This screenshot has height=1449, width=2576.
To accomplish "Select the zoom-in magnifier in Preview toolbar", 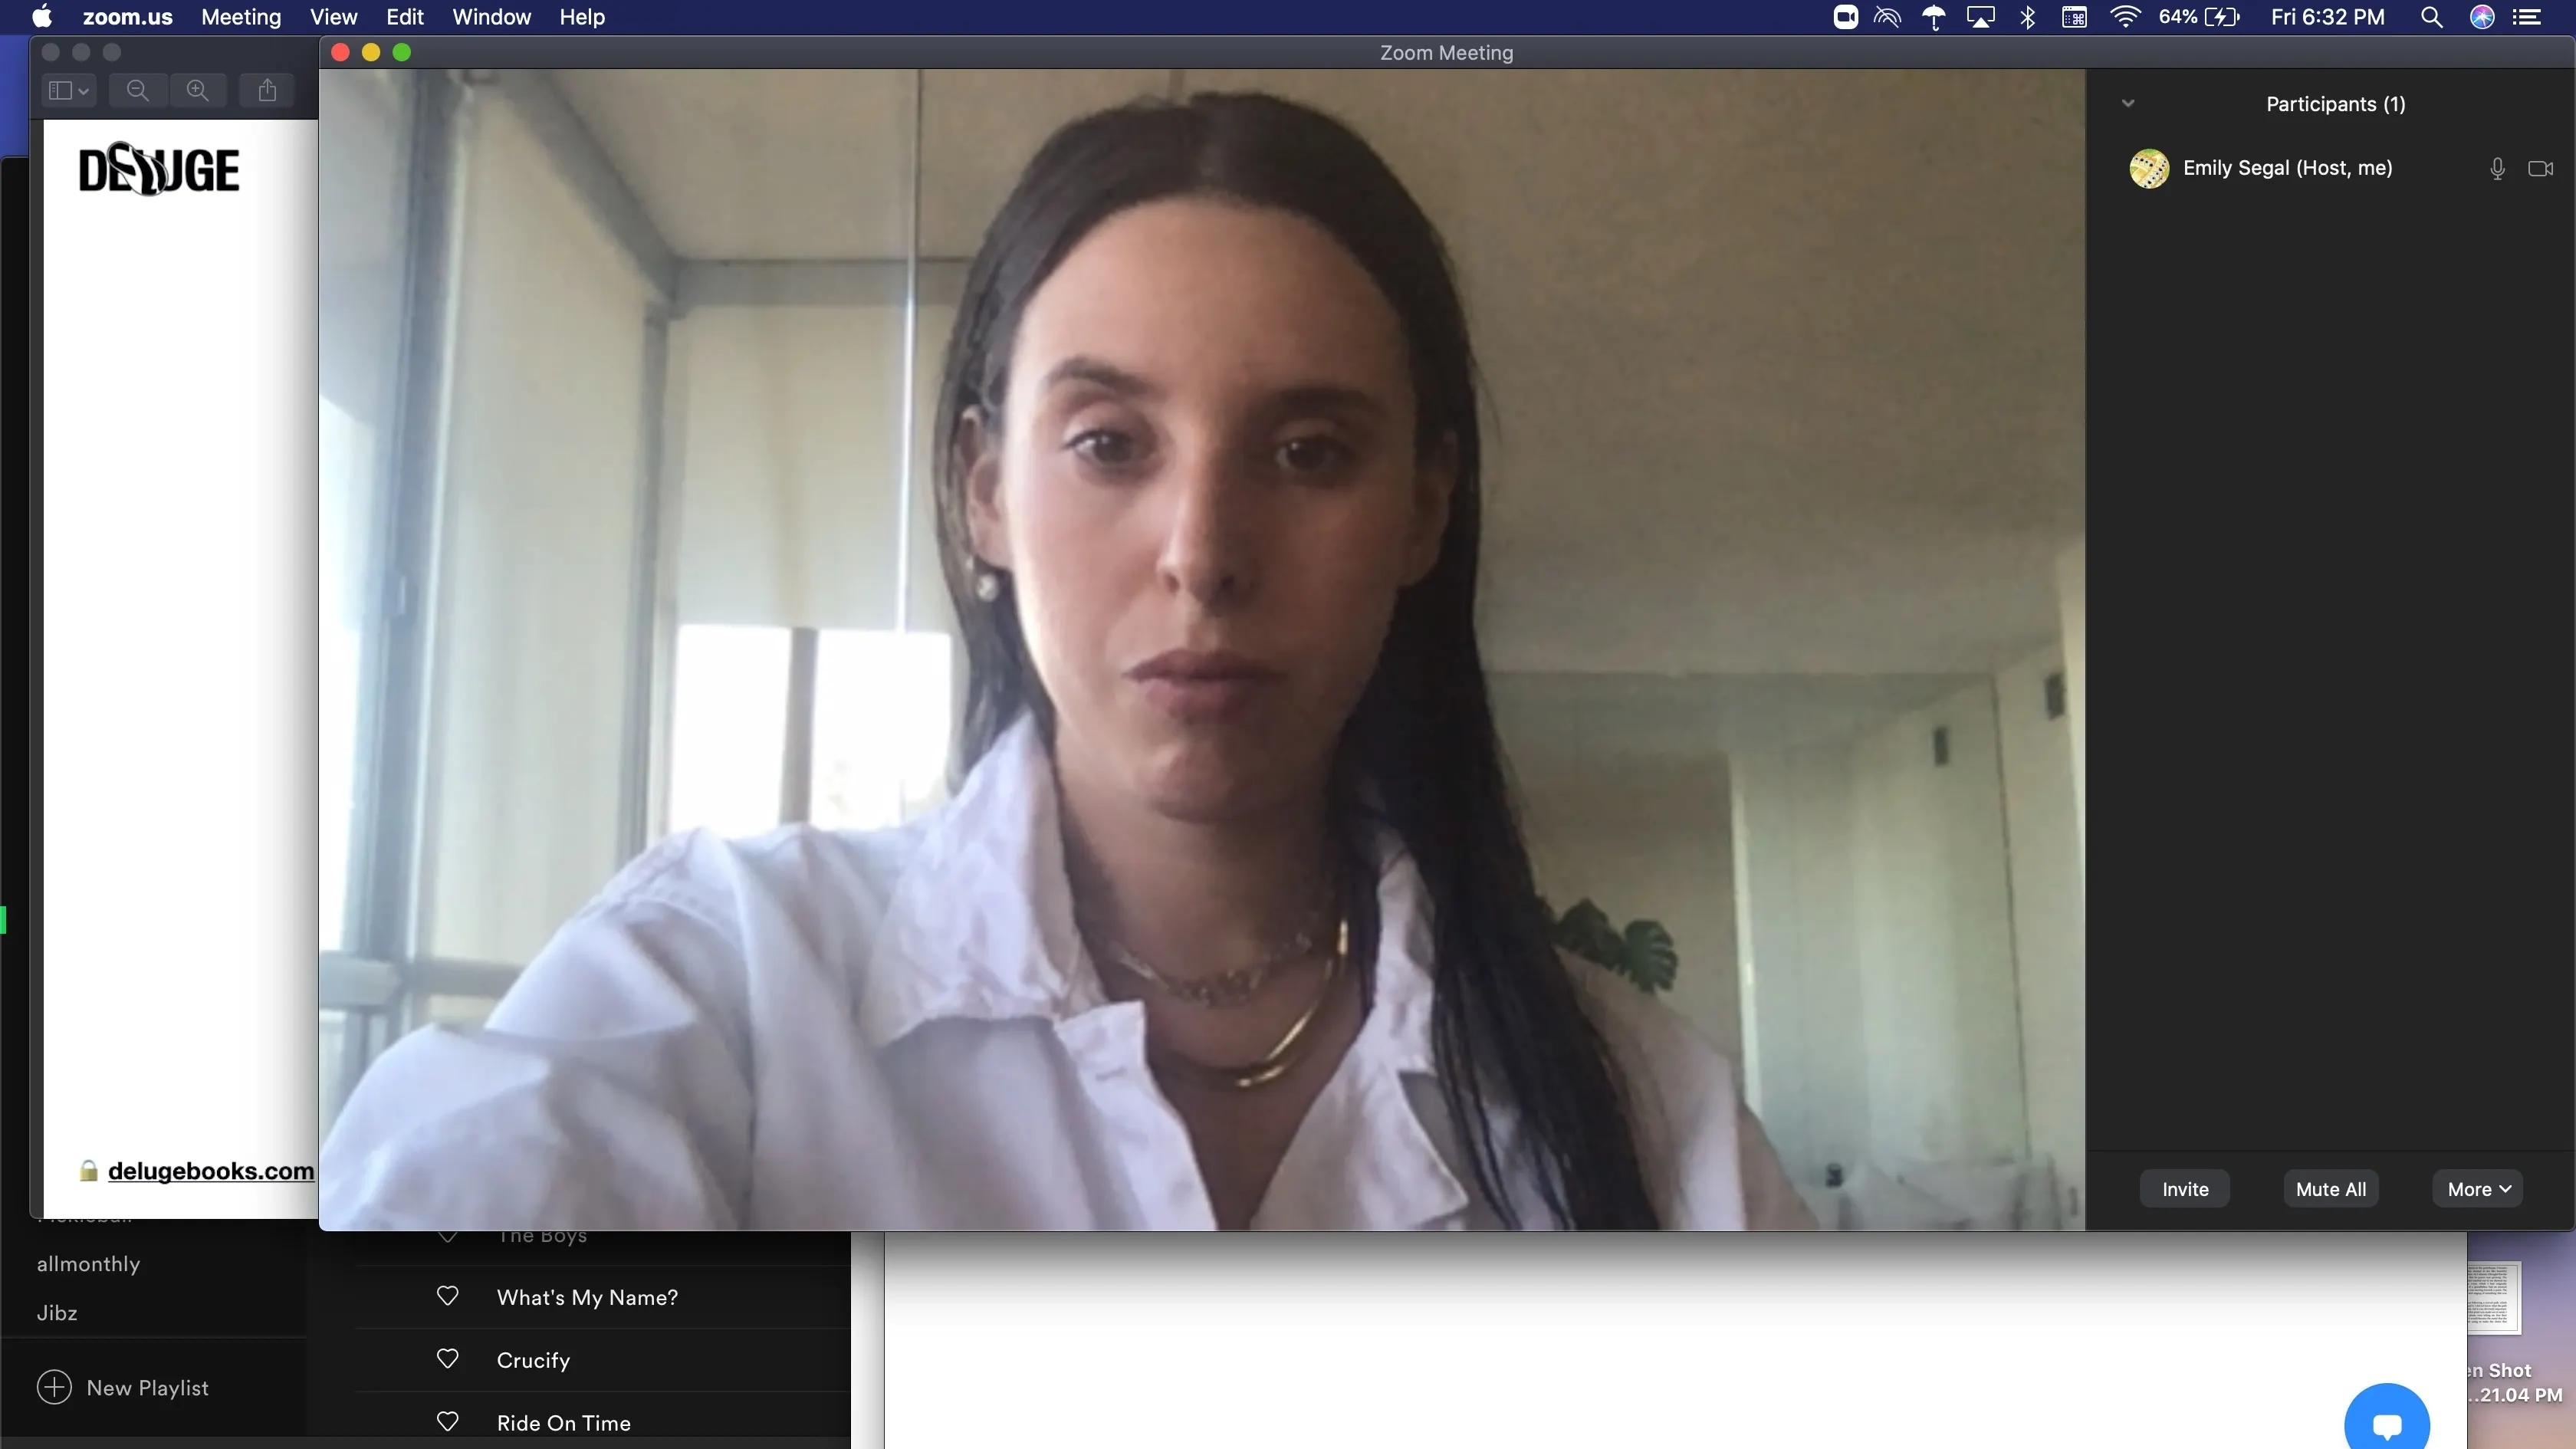I will pyautogui.click(x=198, y=90).
